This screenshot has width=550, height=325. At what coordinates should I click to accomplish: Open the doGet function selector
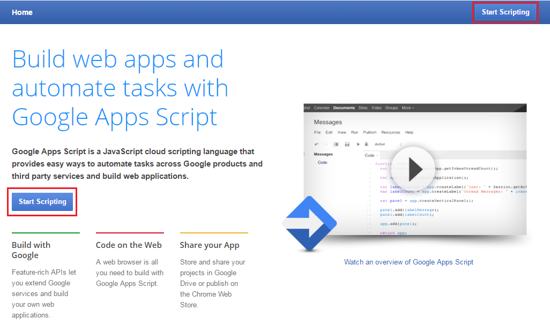click(x=380, y=145)
